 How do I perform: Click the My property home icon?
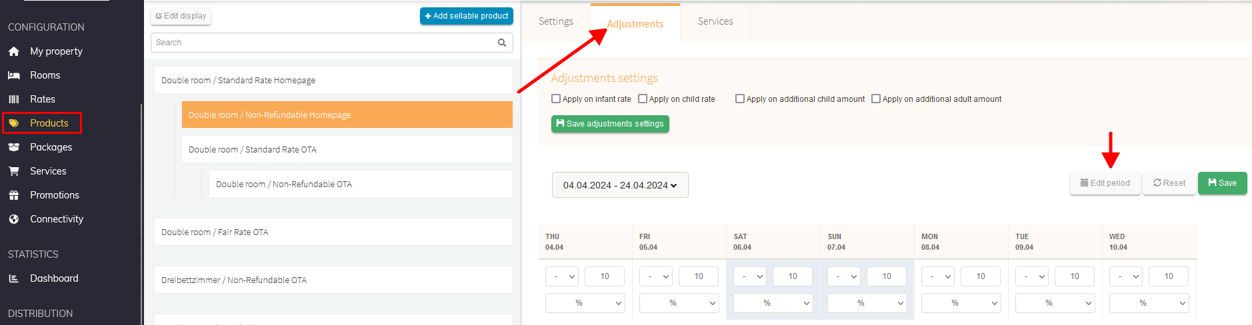point(14,51)
